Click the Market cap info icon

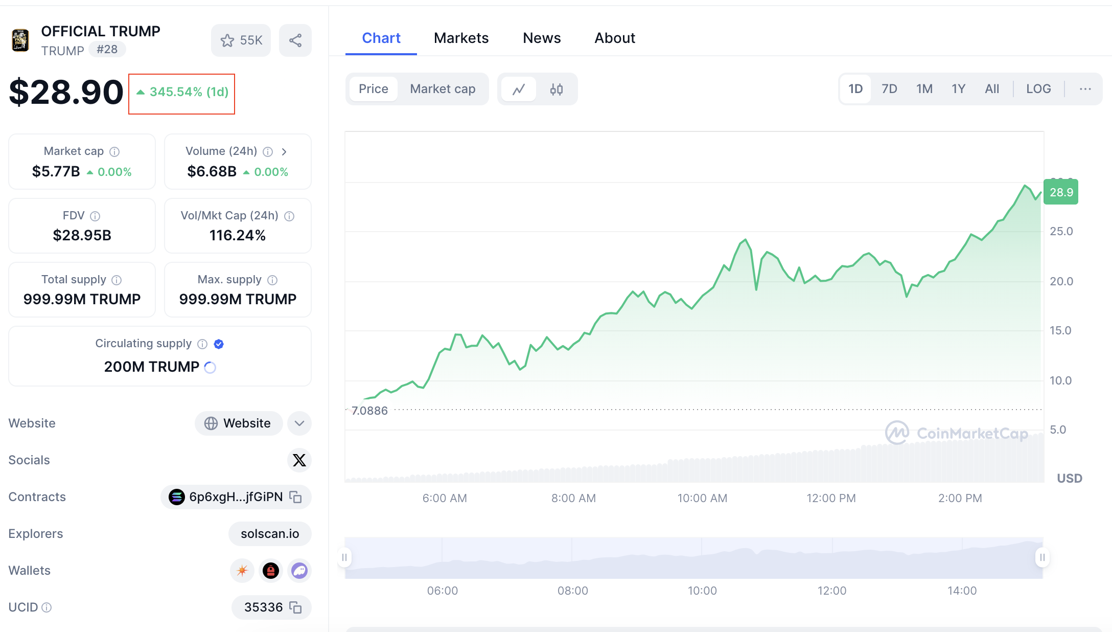click(x=115, y=152)
